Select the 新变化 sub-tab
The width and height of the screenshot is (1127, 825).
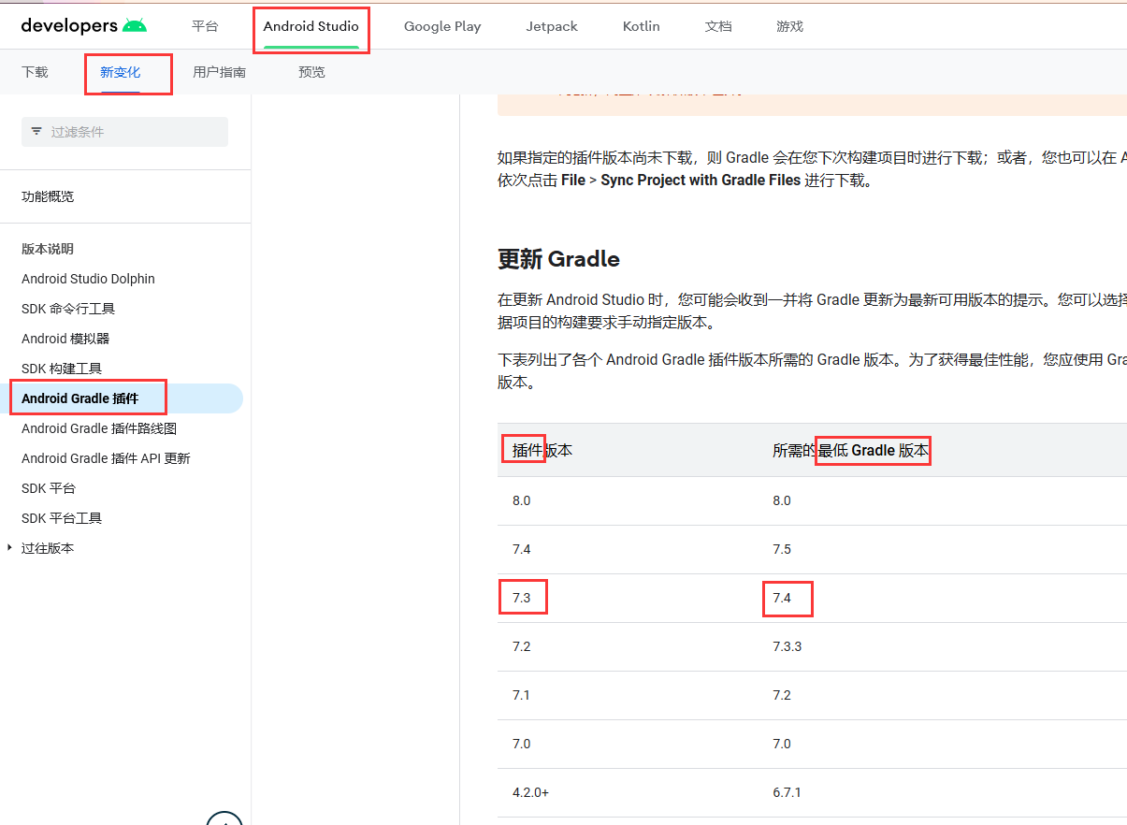click(x=121, y=72)
